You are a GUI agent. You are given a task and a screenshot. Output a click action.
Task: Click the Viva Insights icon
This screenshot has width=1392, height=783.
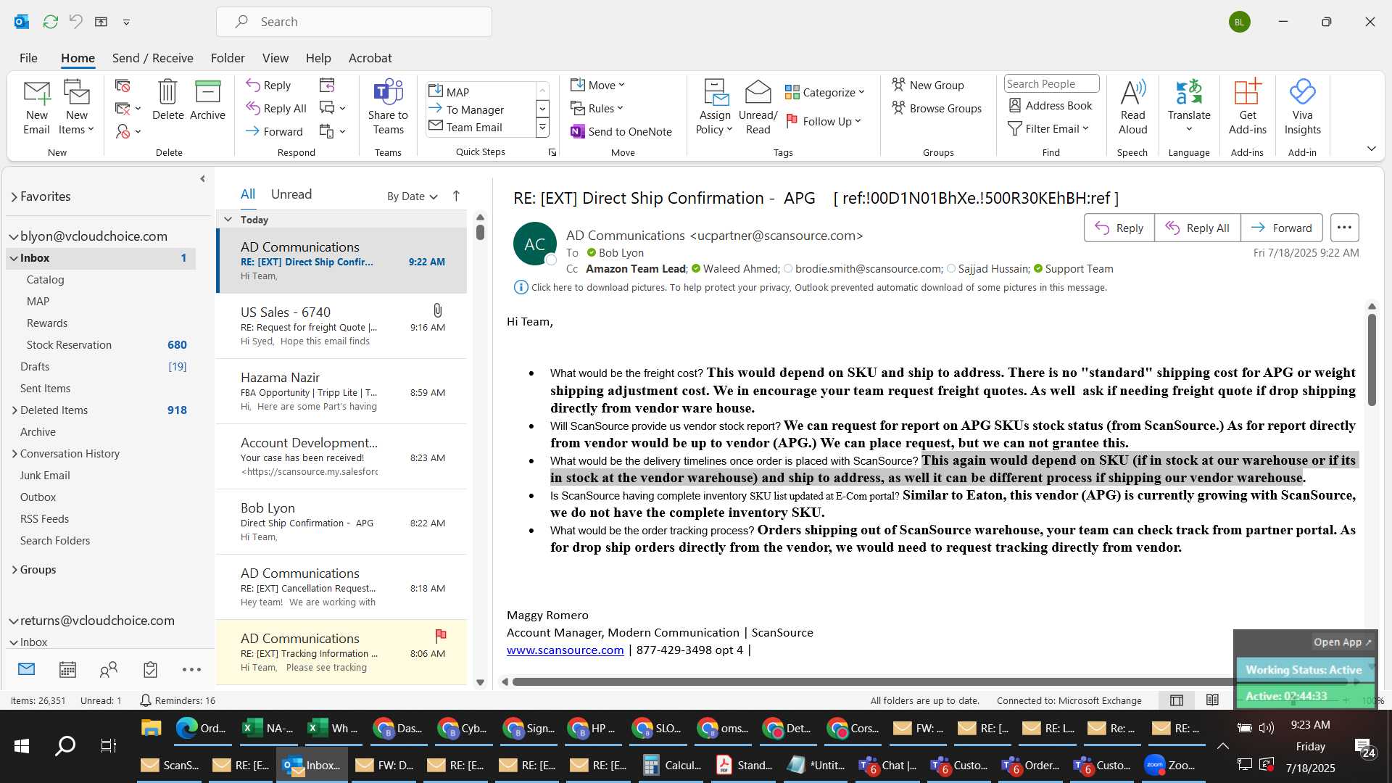tap(1302, 107)
